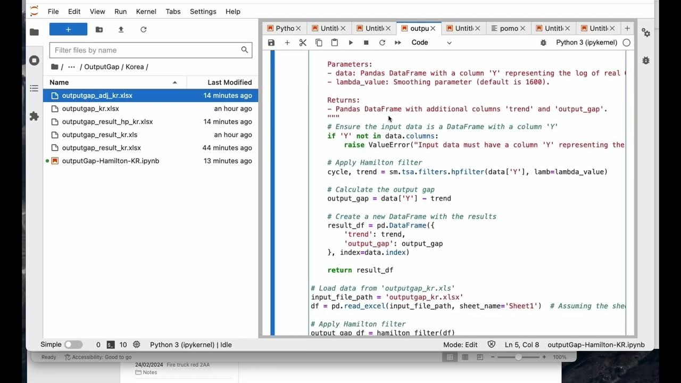
Task: Click Ln 5, Col 8 cursor position
Action: click(x=522, y=345)
